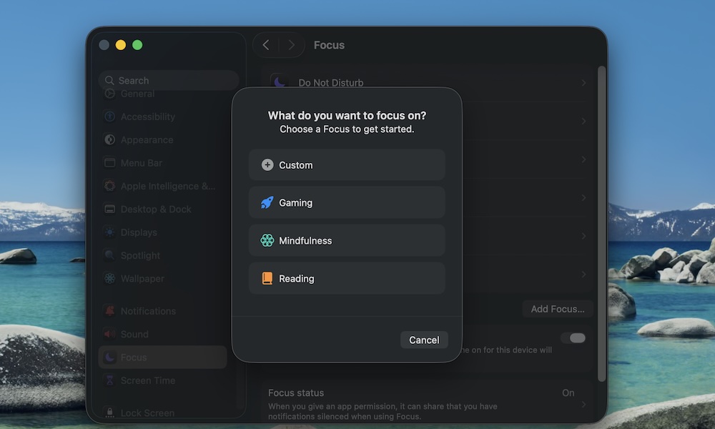Click inside the Search field

168,80
